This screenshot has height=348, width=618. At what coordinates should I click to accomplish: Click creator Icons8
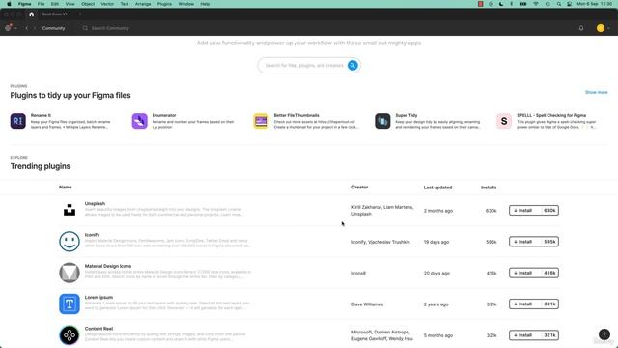pos(358,273)
